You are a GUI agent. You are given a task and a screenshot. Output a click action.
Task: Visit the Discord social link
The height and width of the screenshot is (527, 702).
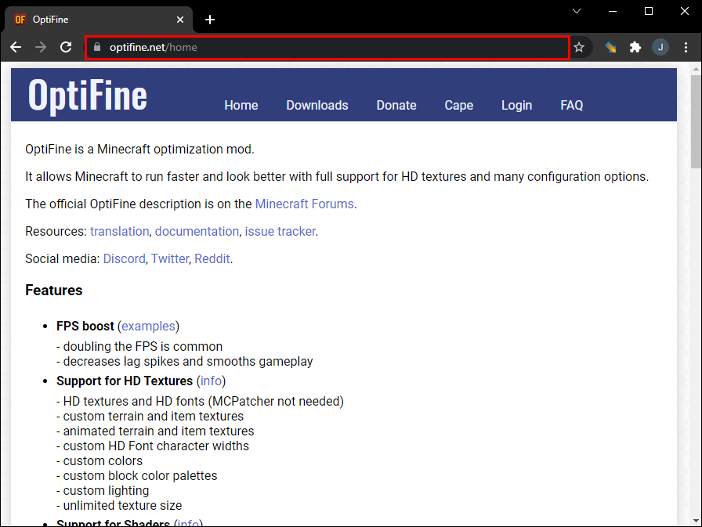point(124,258)
